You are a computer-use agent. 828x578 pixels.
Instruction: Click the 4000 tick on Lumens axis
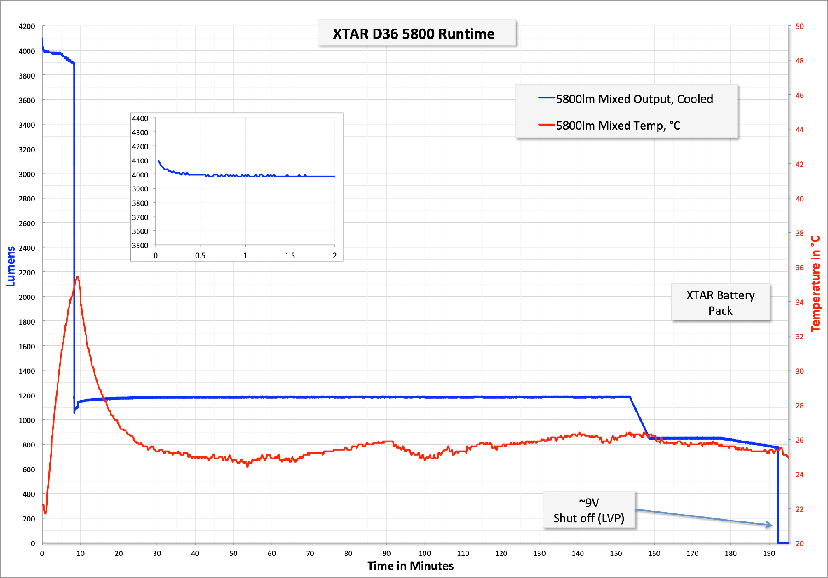27,51
